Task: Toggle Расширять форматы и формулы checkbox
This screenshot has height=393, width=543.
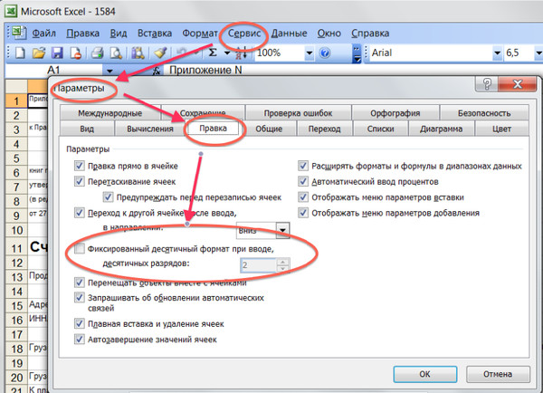Action: tap(303, 166)
